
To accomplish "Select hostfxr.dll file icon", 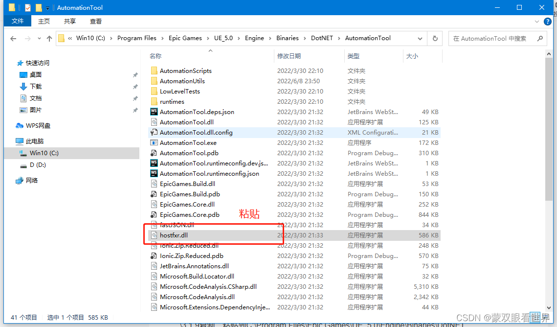I will (154, 235).
